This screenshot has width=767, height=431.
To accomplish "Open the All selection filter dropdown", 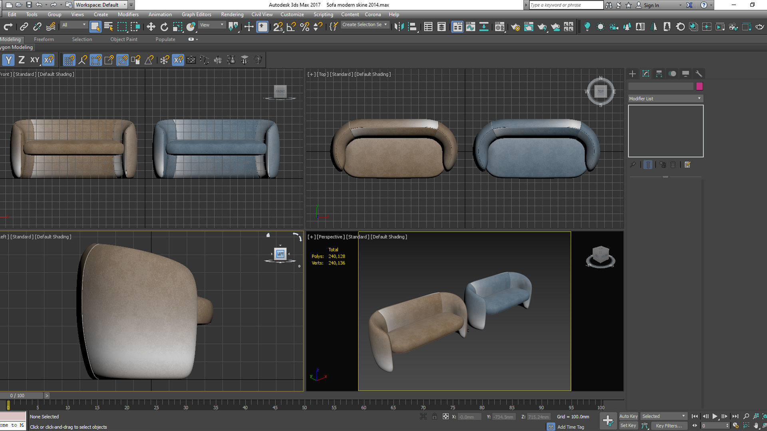I will (74, 25).
